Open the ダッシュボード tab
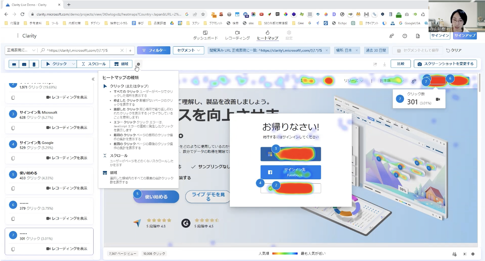 [205, 35]
